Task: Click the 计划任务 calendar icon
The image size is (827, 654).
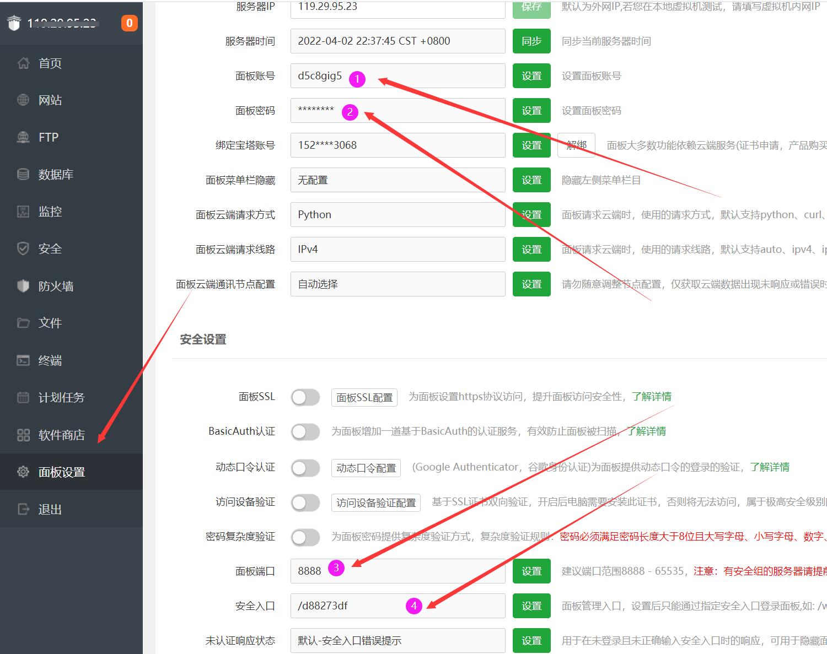Action: click(23, 397)
